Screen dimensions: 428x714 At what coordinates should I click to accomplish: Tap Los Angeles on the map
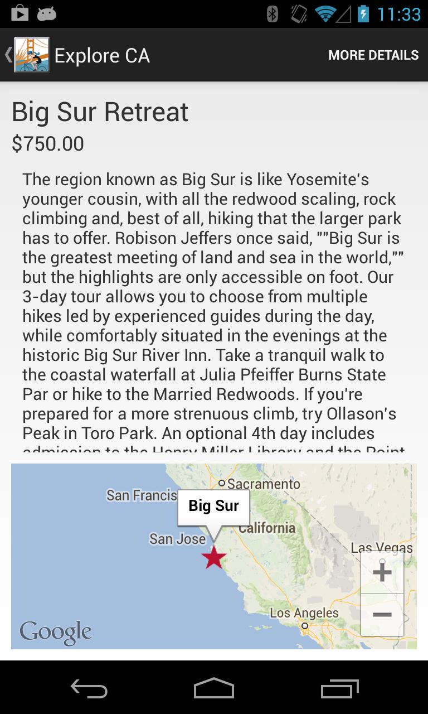pos(304,614)
